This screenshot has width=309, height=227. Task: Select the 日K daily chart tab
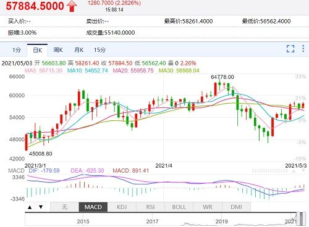37,50
